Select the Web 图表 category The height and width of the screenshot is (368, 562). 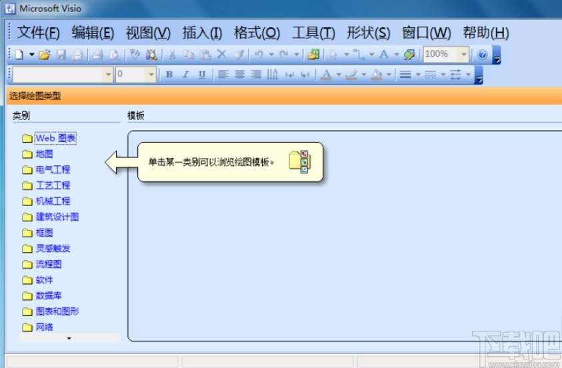[x=55, y=138]
